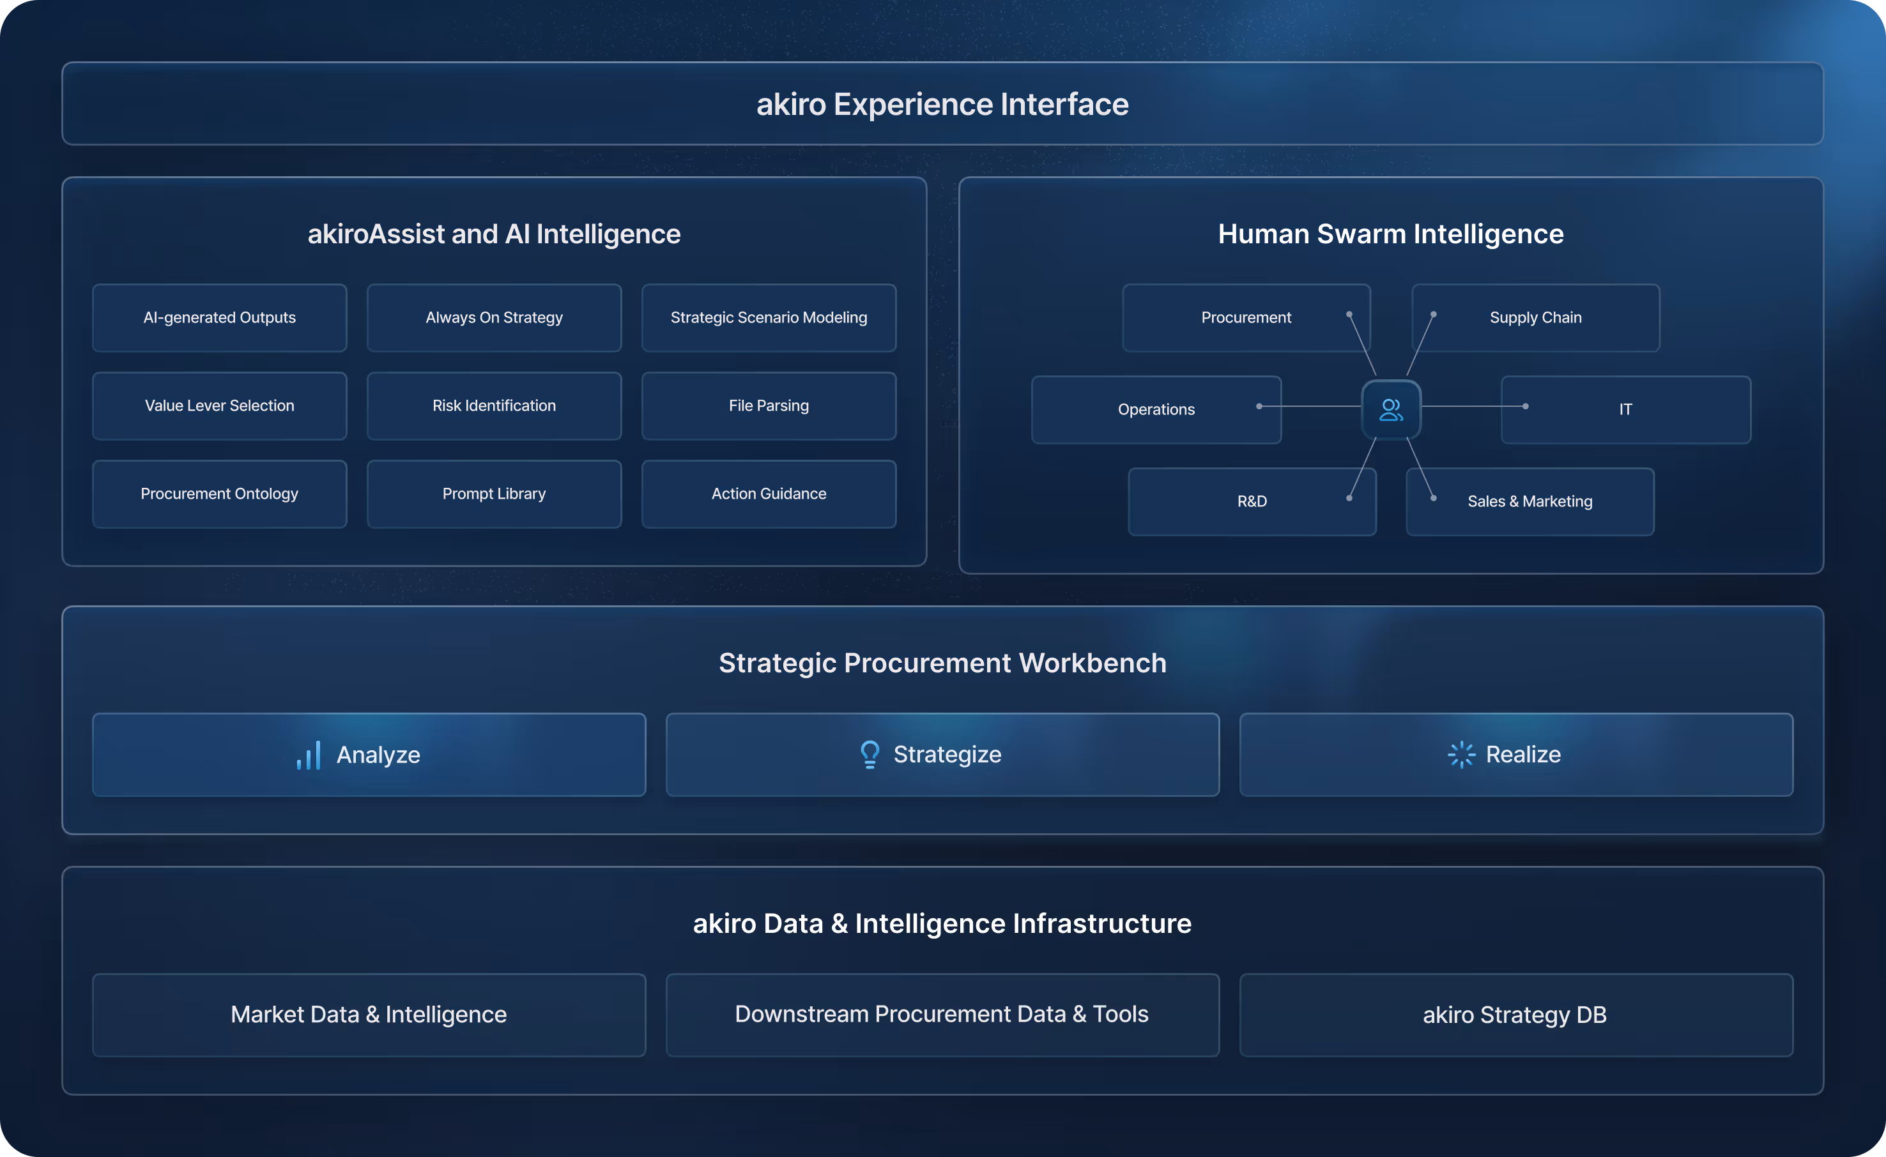Select the Strategic Scenario Modeling box
The height and width of the screenshot is (1157, 1886).
769,317
